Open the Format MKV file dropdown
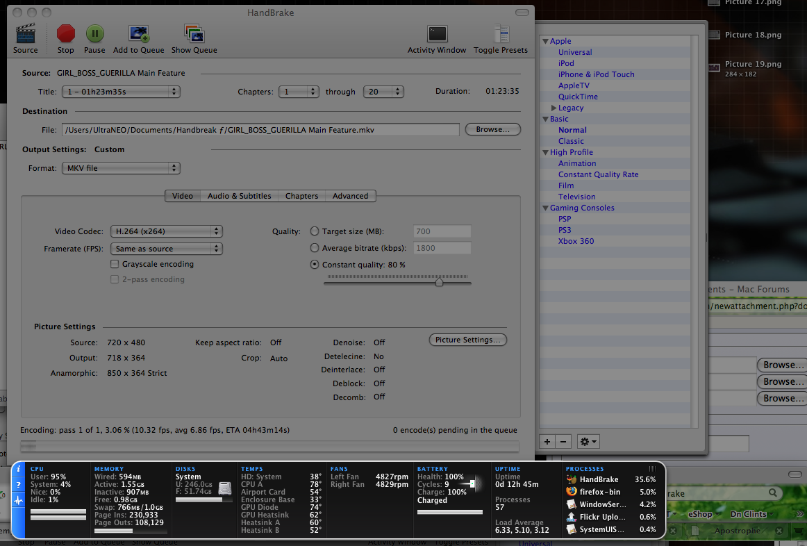 pyautogui.click(x=121, y=168)
